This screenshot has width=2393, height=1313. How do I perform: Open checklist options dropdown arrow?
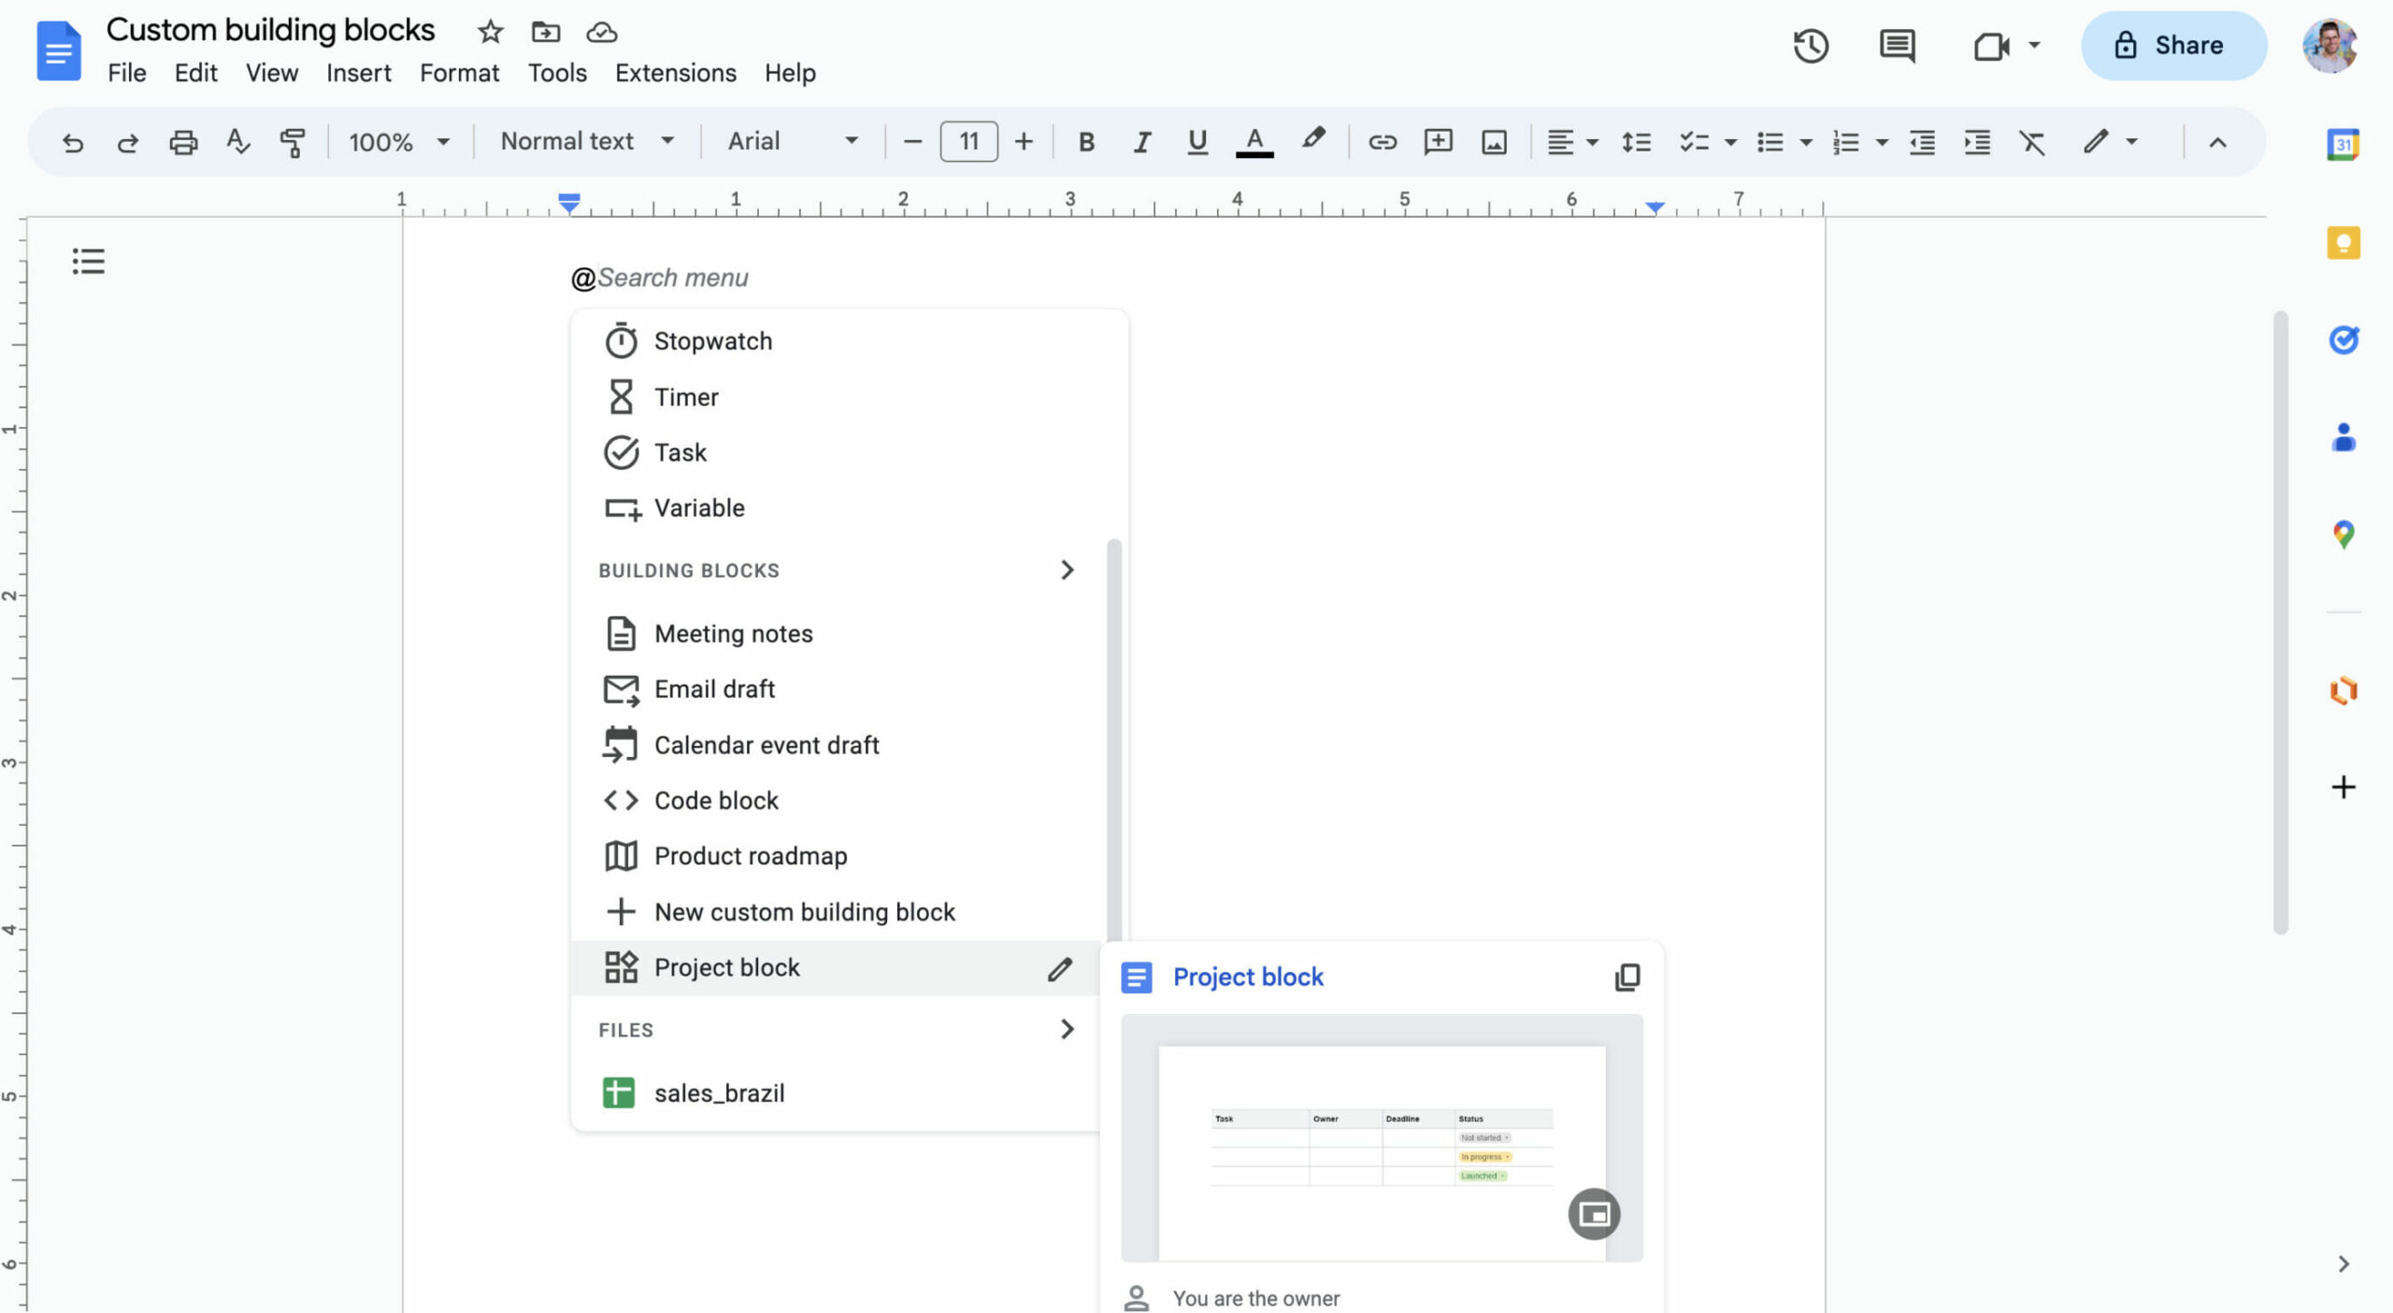coord(1730,143)
